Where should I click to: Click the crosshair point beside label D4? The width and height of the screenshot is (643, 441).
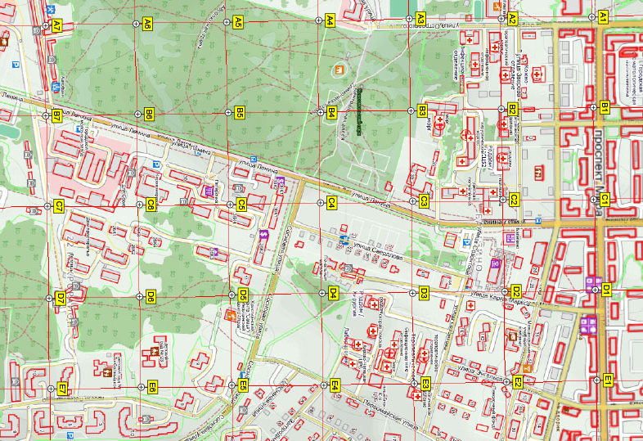[320, 293]
